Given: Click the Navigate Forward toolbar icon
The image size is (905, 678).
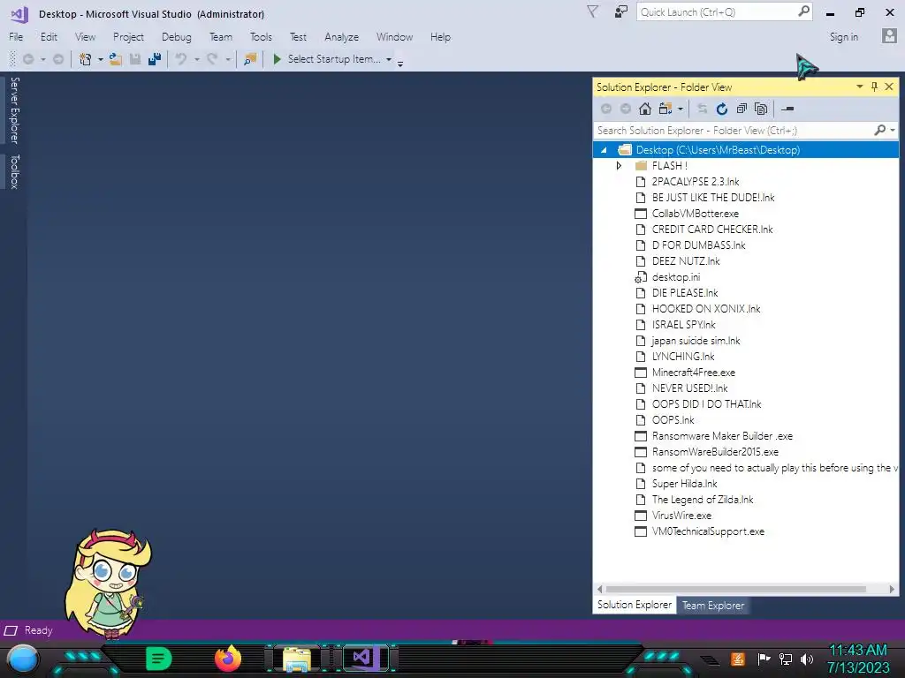Looking at the screenshot, I should [x=58, y=59].
